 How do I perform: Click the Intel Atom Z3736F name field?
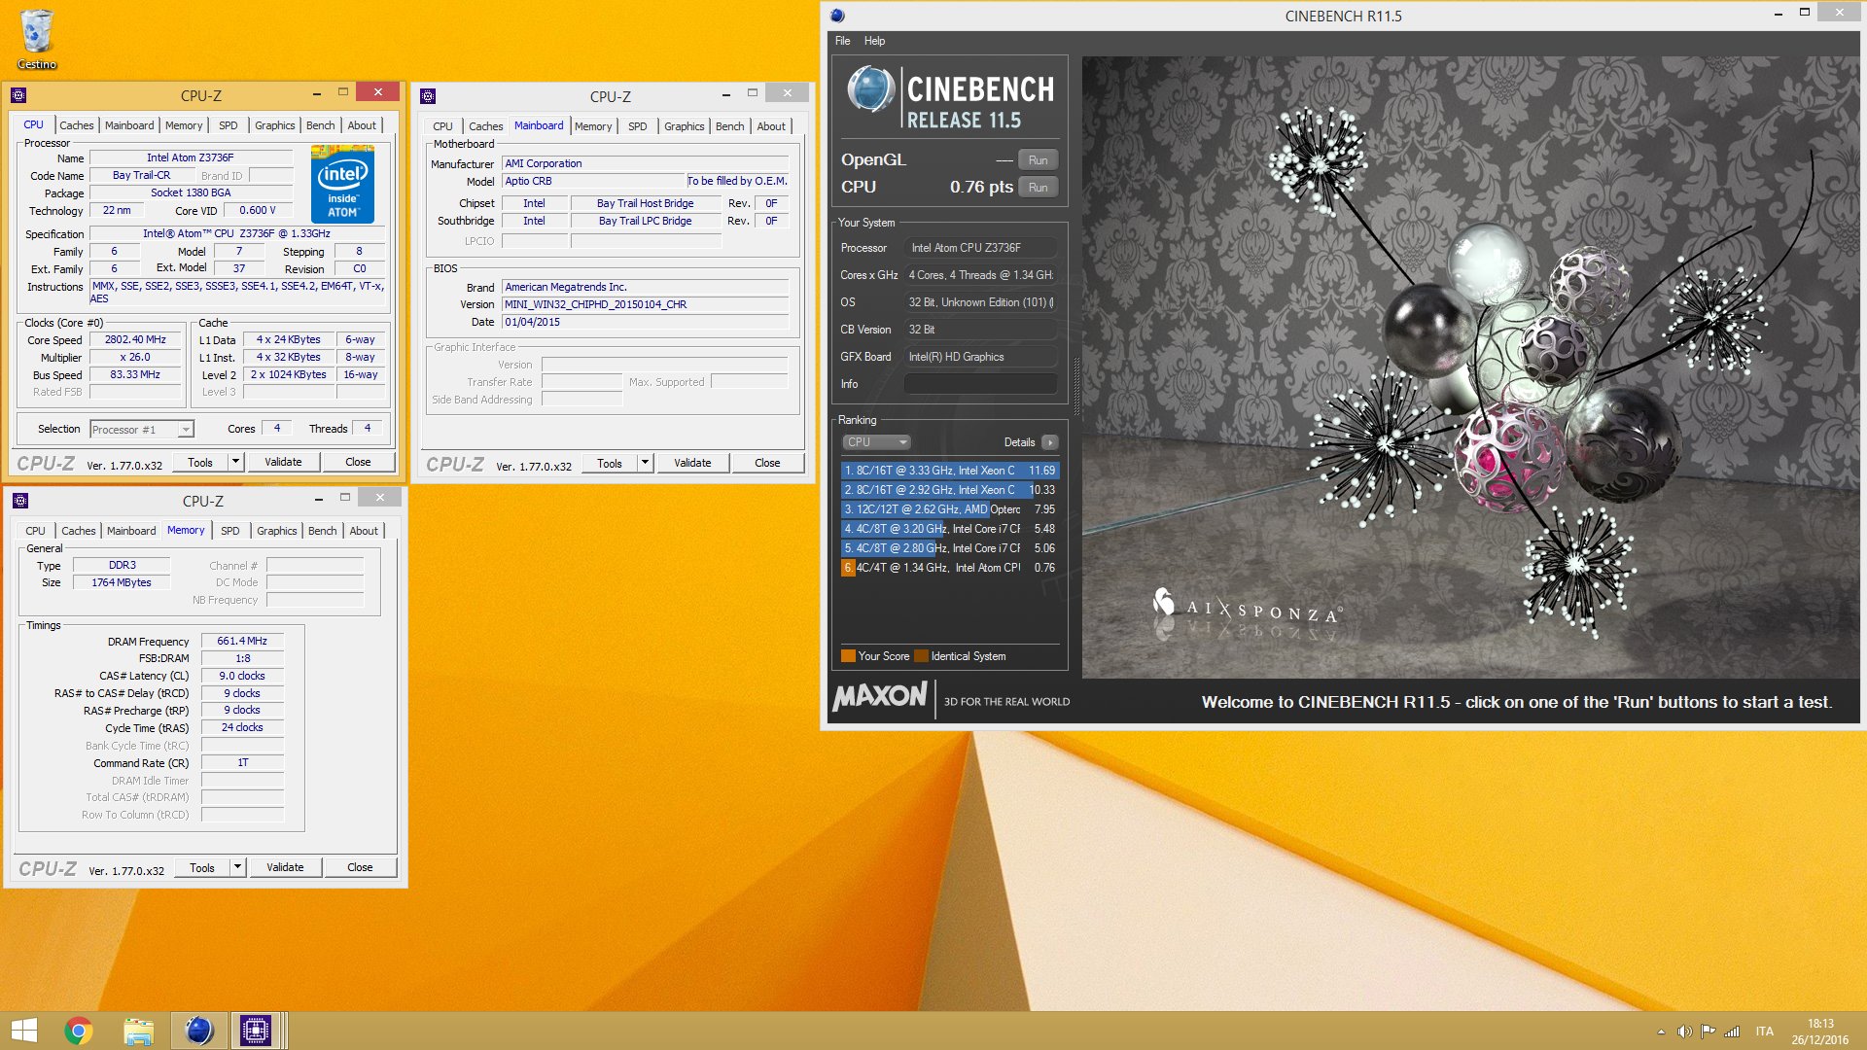coord(191,157)
